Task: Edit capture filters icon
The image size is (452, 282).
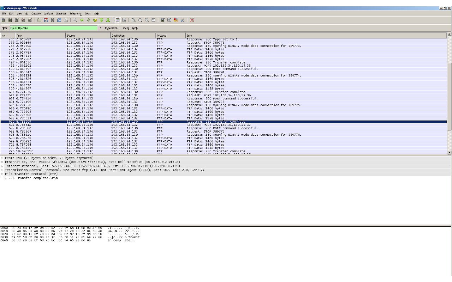Action: (162, 20)
